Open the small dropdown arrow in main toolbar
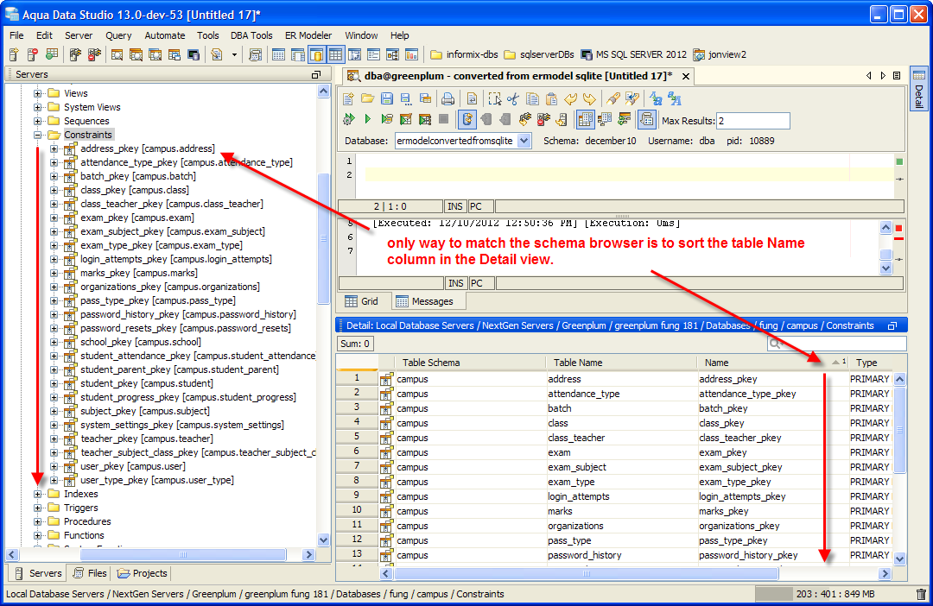This screenshot has height=606, width=933. [234, 54]
